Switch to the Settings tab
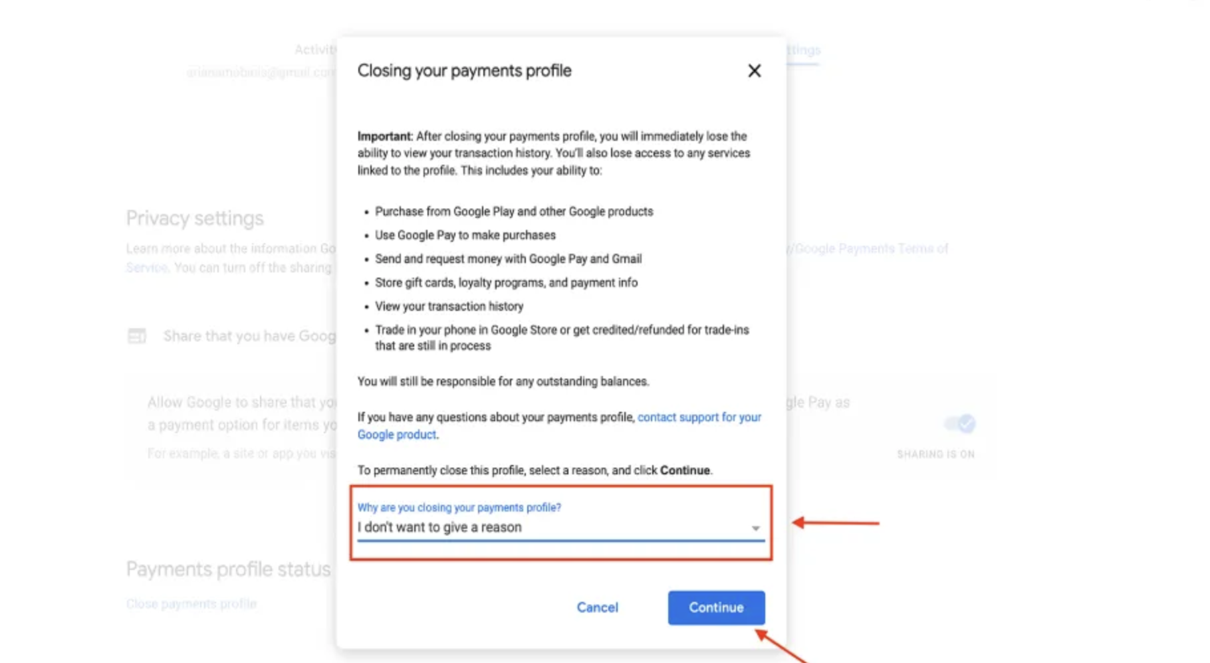This screenshot has height=663, width=1210. (x=803, y=50)
